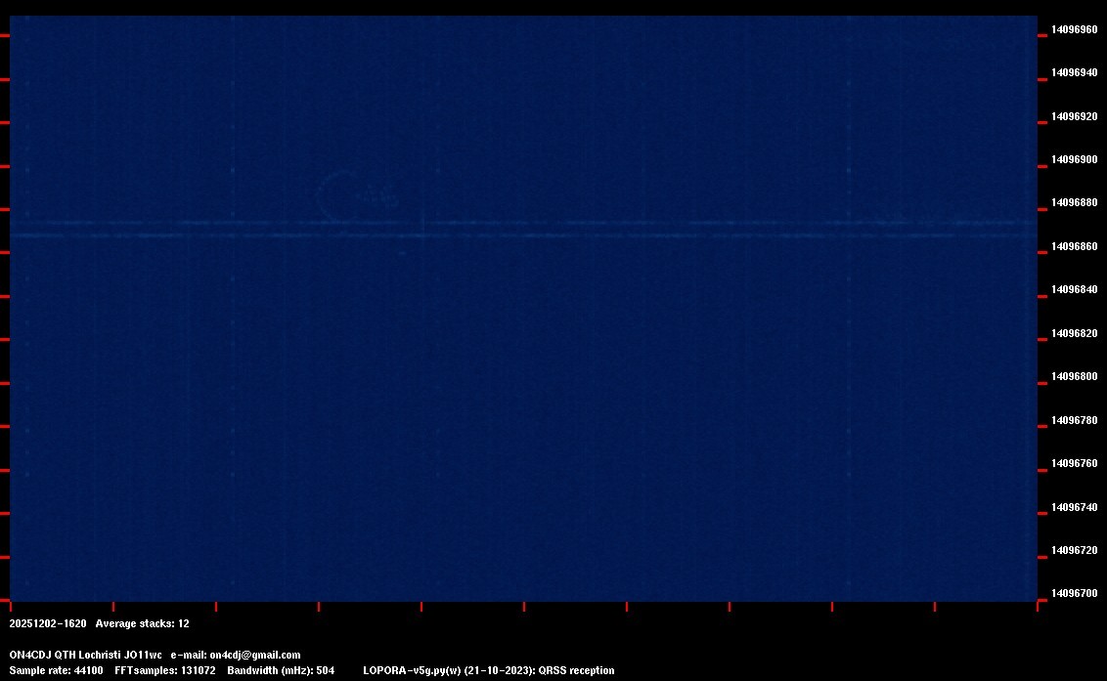Select the 14096760 frequency label
The image size is (1107, 681).
[x=1074, y=463]
